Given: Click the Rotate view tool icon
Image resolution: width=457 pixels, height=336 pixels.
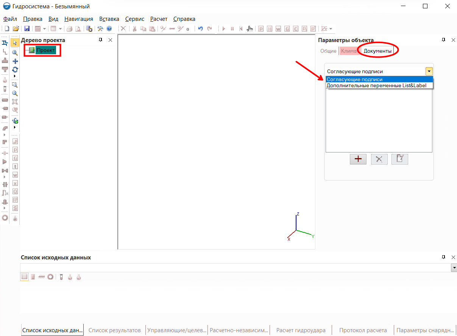Looking at the screenshot, I should (x=15, y=69).
